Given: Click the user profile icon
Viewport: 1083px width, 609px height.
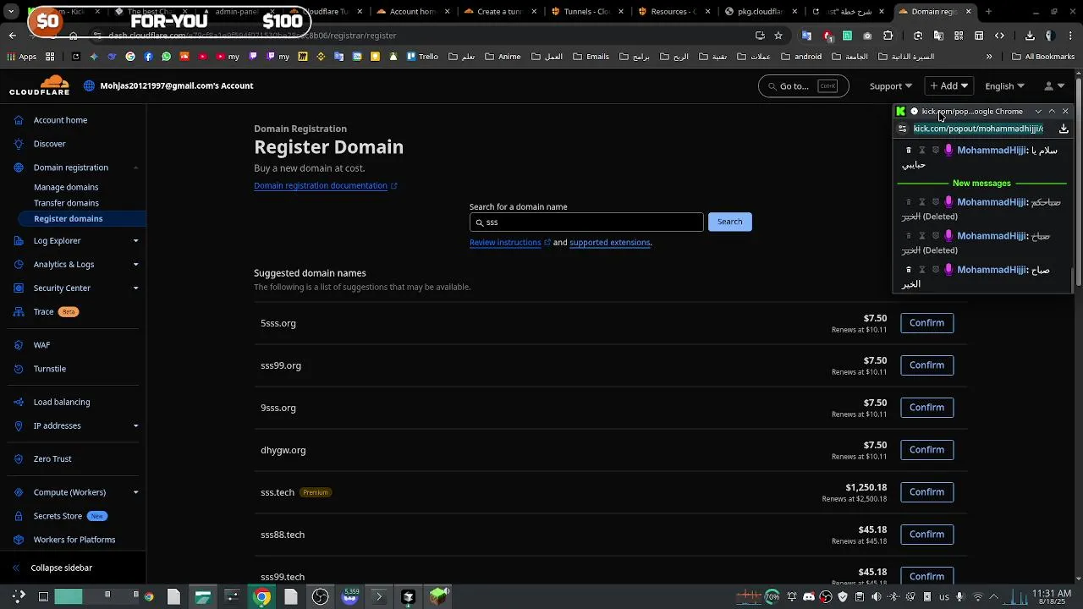Looking at the screenshot, I should click(x=1049, y=85).
